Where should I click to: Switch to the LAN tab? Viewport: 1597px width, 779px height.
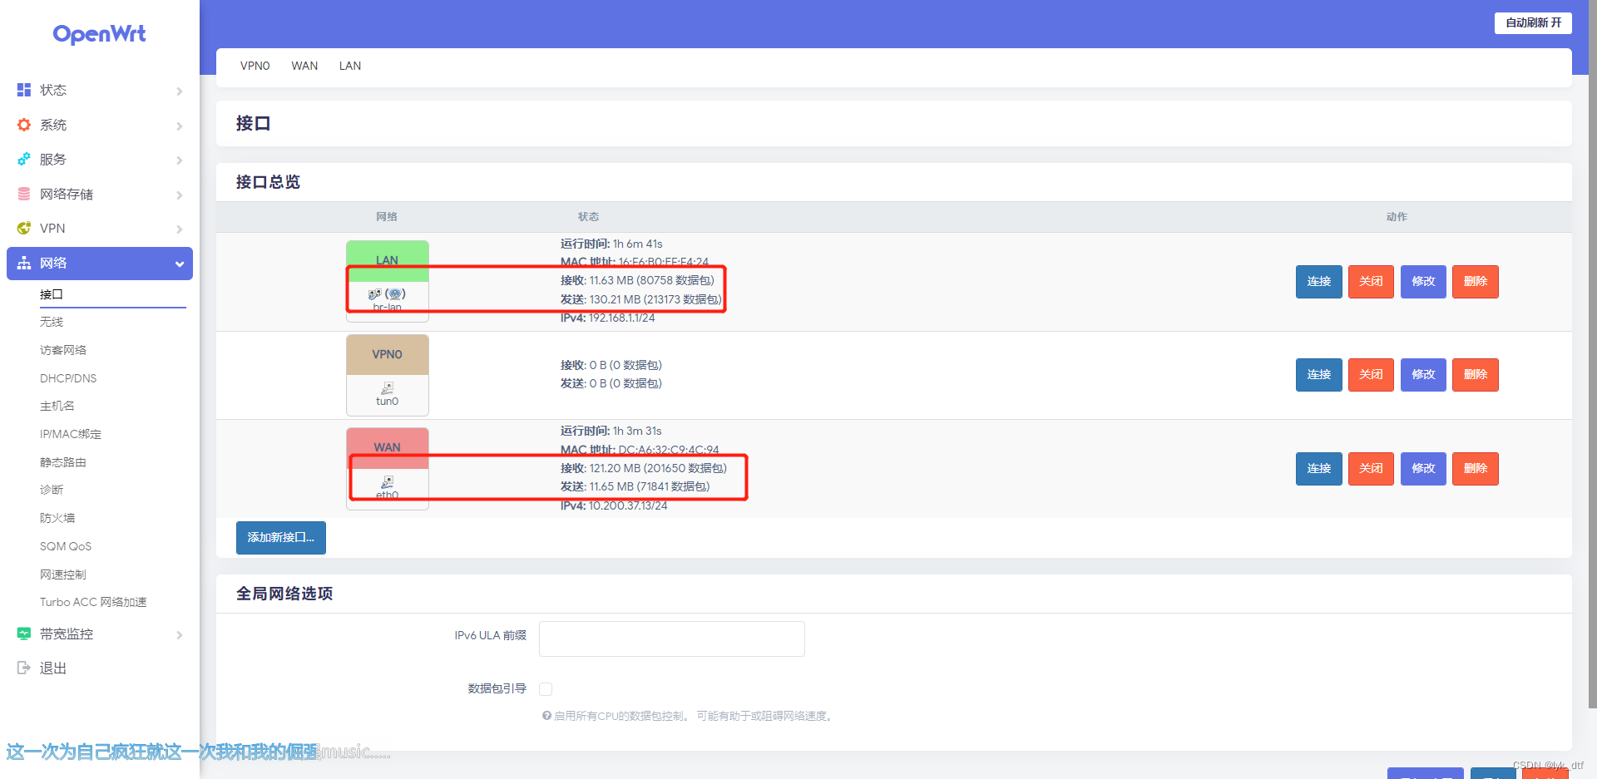(x=350, y=66)
